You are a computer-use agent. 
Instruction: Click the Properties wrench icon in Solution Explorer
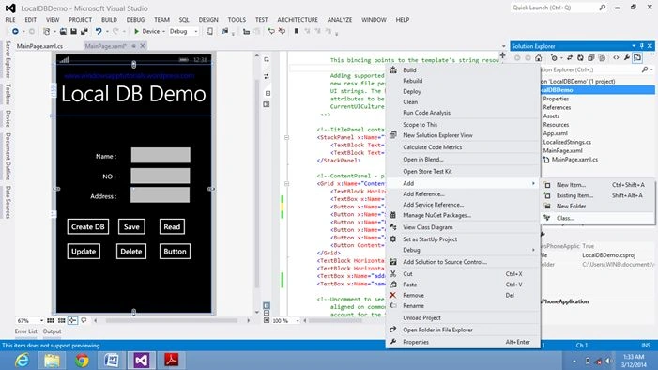(x=626, y=58)
